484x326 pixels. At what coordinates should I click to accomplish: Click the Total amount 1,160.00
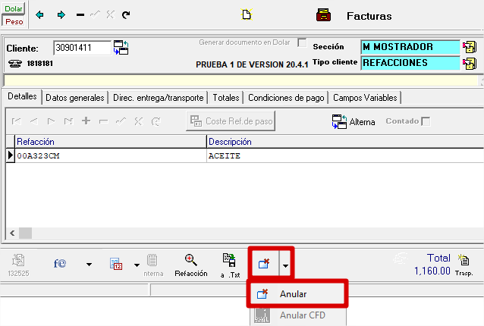pyautogui.click(x=432, y=271)
